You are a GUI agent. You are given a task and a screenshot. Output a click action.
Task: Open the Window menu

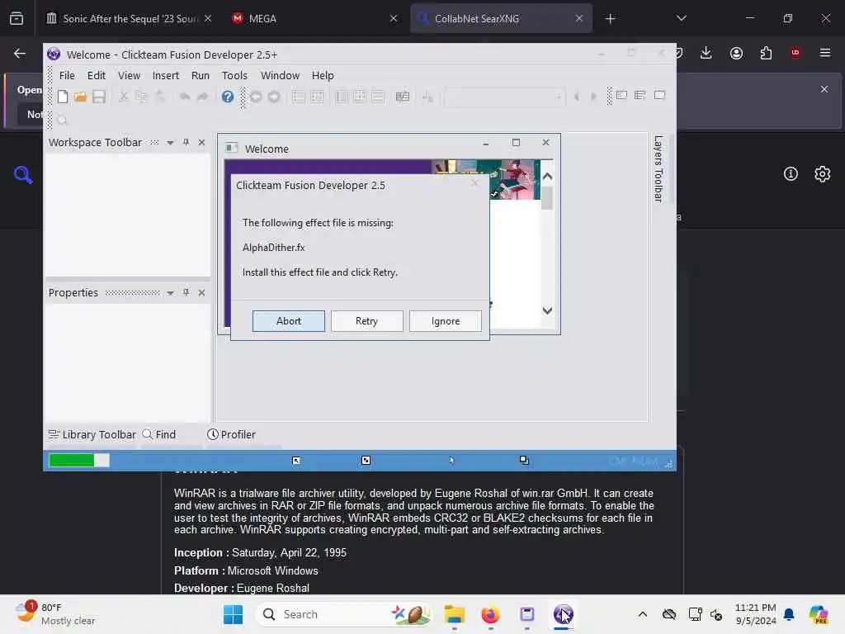pos(280,75)
